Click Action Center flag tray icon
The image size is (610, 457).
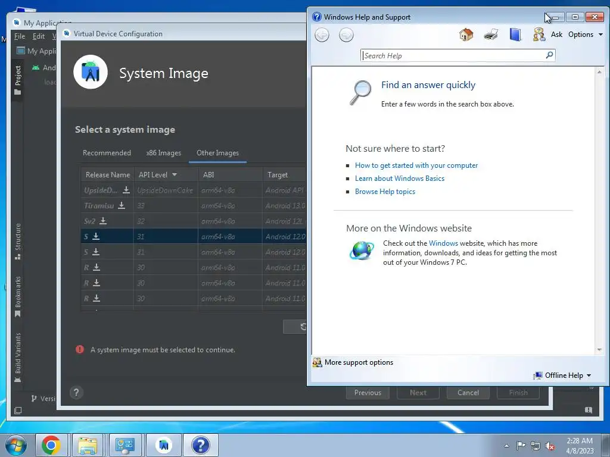(521, 446)
